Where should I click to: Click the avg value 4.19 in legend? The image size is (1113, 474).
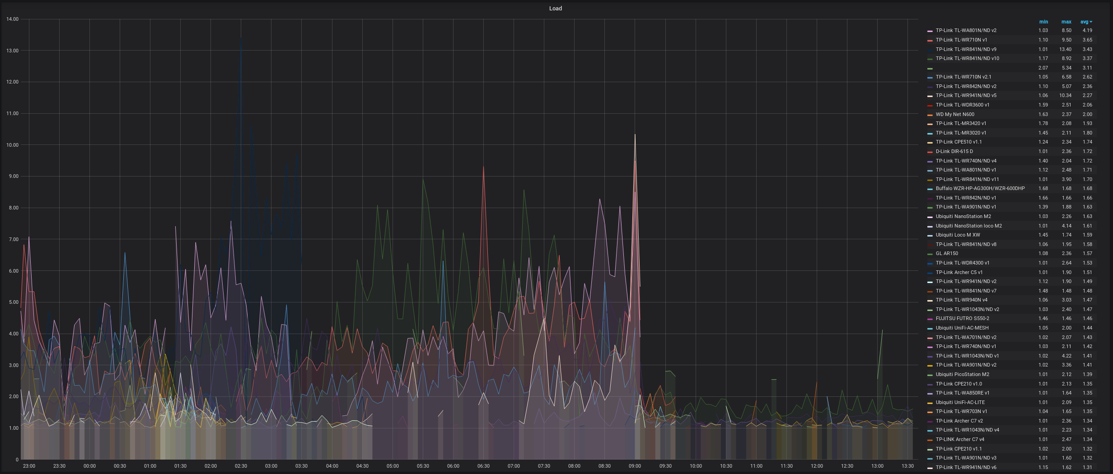[1087, 30]
